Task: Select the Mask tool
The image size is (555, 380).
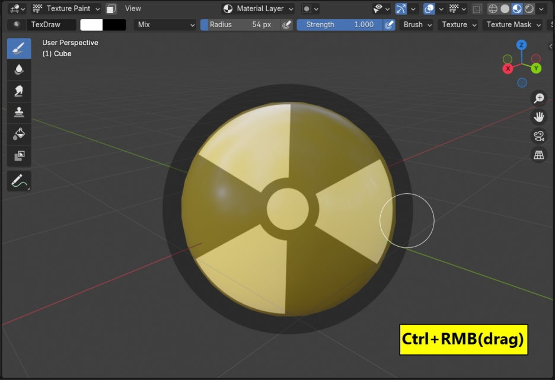Action: tap(19, 155)
